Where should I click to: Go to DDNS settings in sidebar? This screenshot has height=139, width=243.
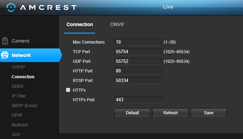coord(18,86)
